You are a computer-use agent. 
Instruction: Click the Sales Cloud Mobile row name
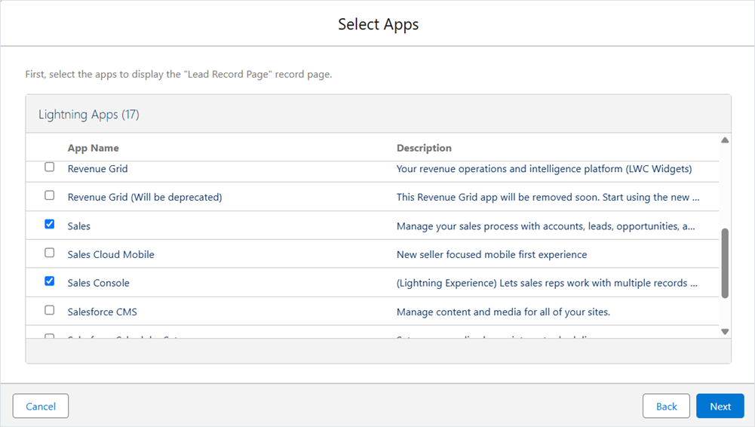(111, 255)
